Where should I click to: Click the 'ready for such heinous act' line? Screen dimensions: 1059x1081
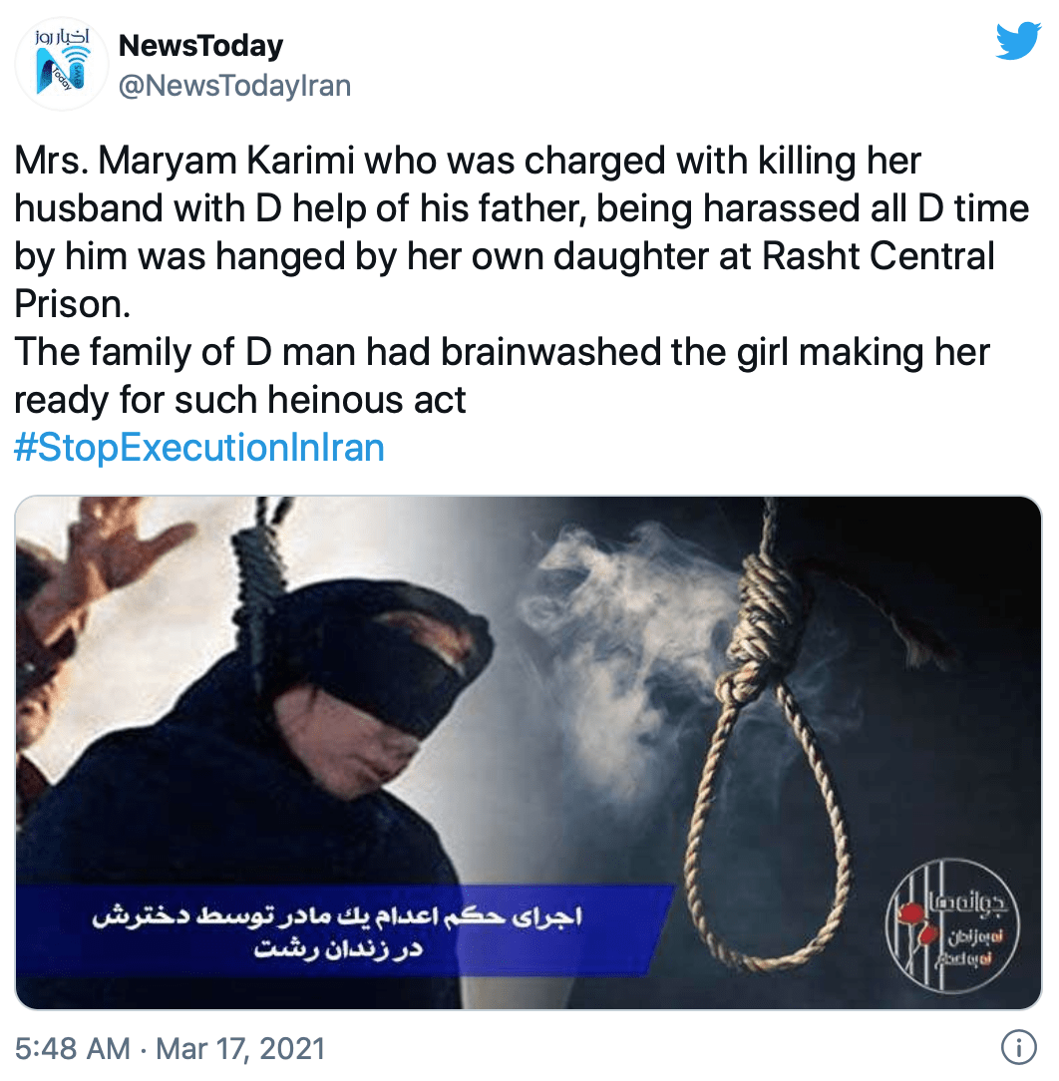[x=240, y=400]
